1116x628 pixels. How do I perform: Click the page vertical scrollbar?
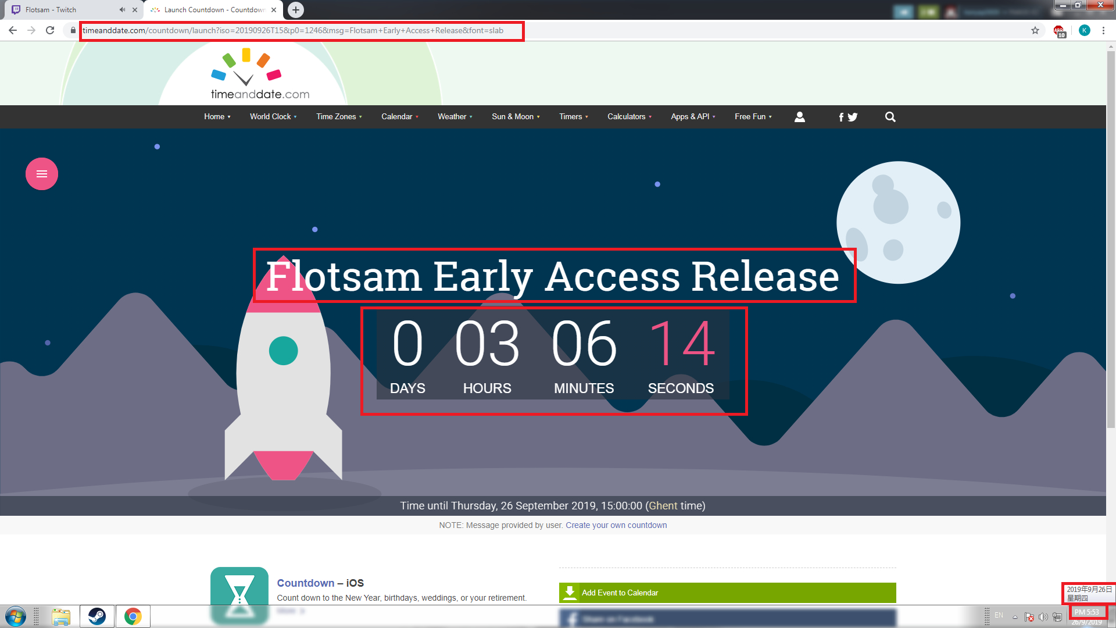click(1111, 238)
